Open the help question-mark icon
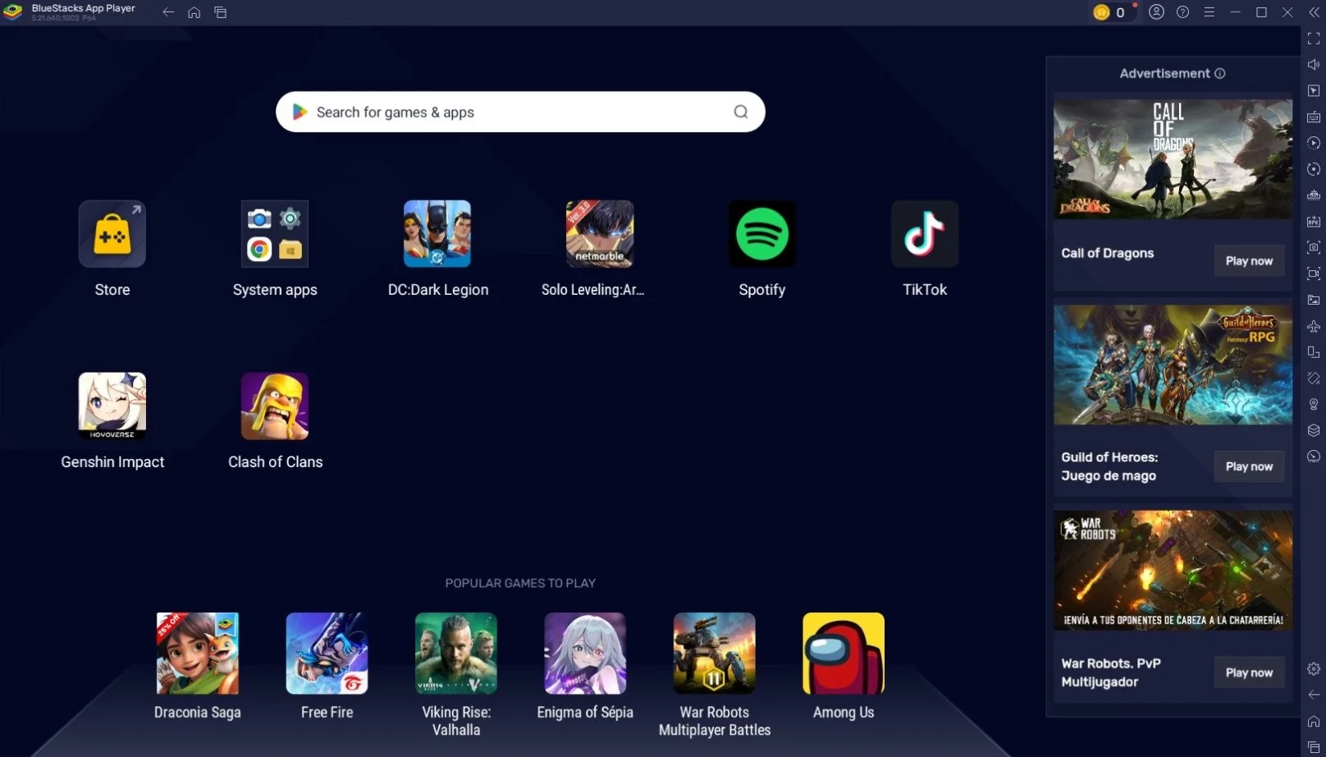1326x757 pixels. (x=1182, y=12)
